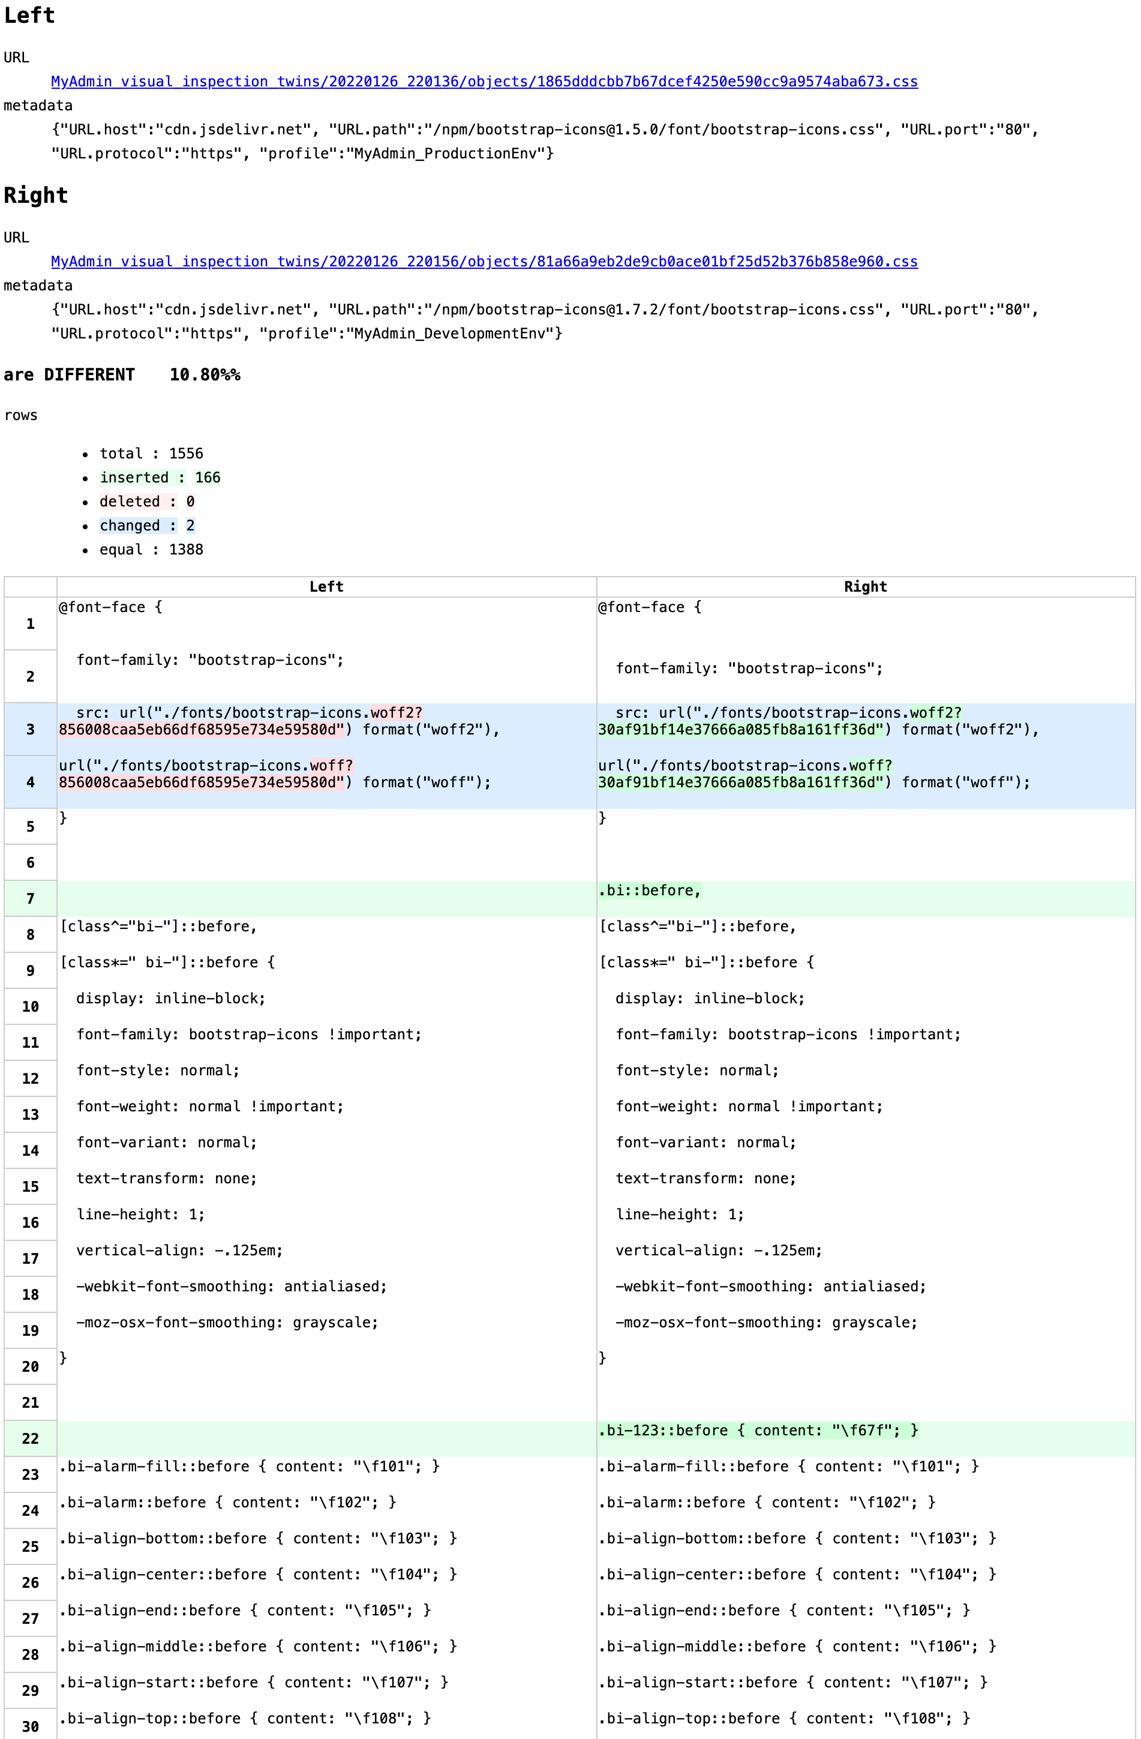
Task: Click the 'Right' page heading
Action: (35, 195)
